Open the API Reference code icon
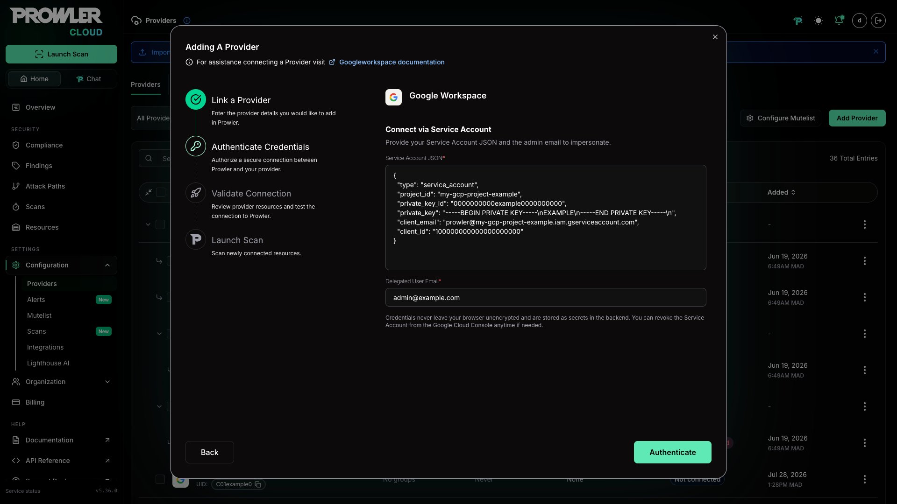 click(x=16, y=461)
